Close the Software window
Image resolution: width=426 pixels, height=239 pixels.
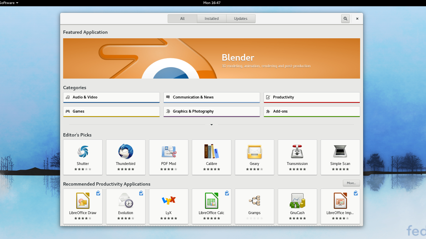357,19
